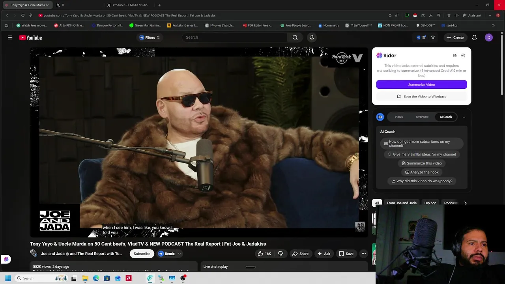Select the Hip hop chip
Viewport: 505px width, 284px height.
pyautogui.click(x=430, y=203)
